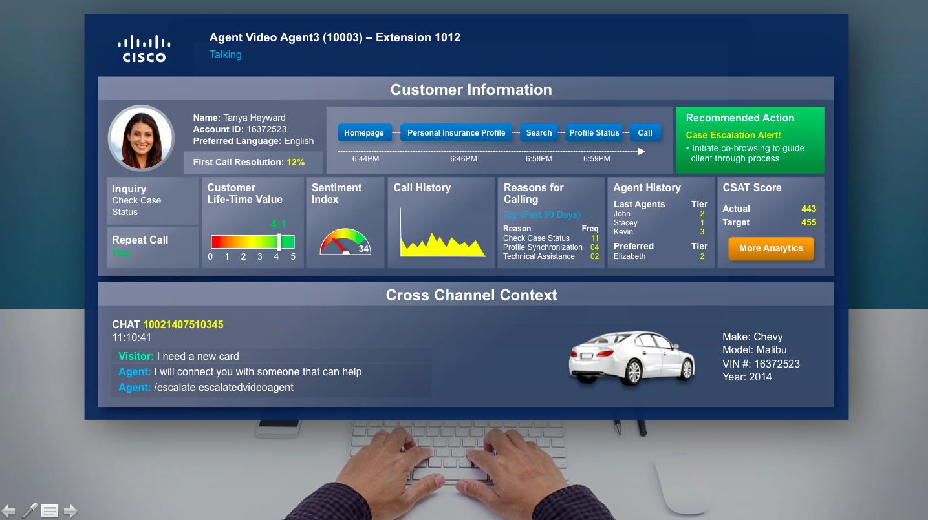Click the Cisco logo
Image resolution: width=928 pixels, height=520 pixels.
tap(144, 49)
